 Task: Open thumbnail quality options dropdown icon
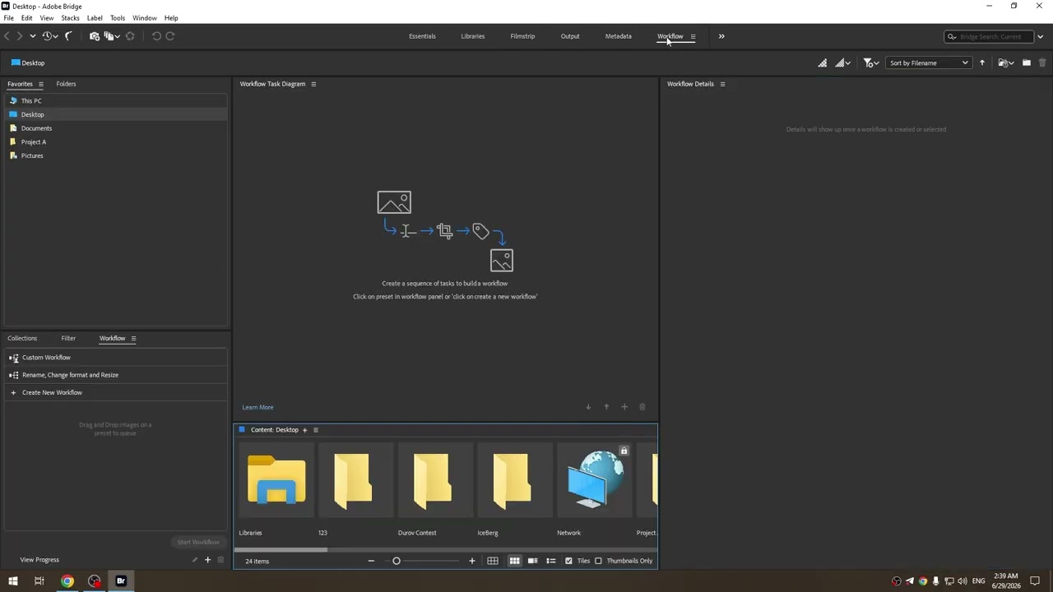pos(842,62)
